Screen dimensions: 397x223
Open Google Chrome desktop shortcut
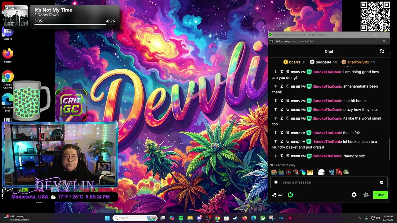(x=8, y=80)
